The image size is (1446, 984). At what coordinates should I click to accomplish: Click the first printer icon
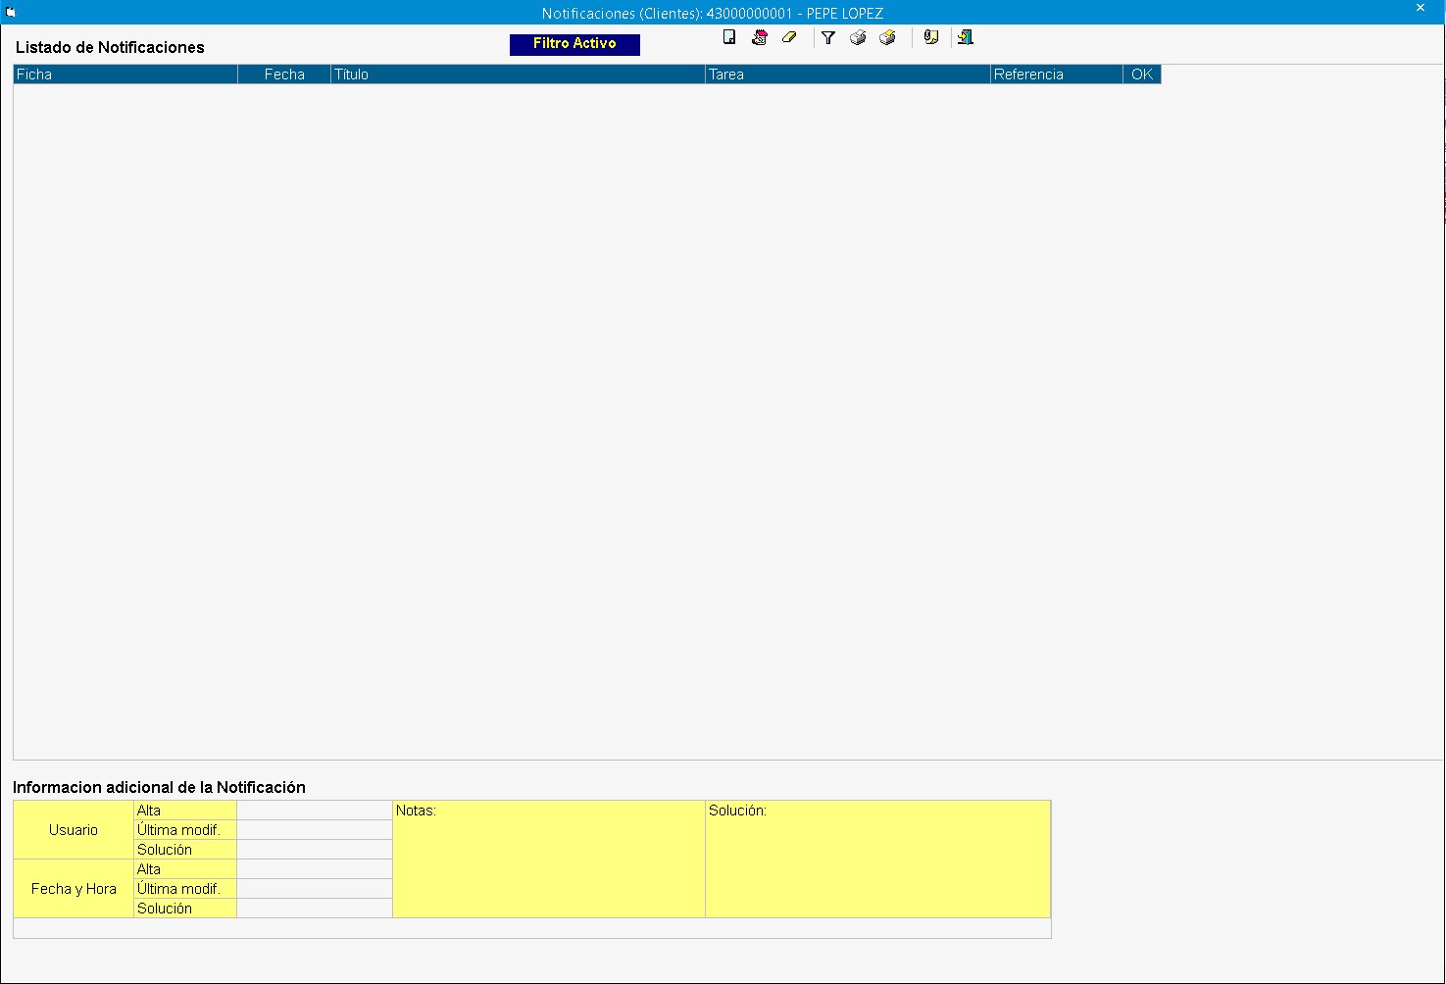858,37
